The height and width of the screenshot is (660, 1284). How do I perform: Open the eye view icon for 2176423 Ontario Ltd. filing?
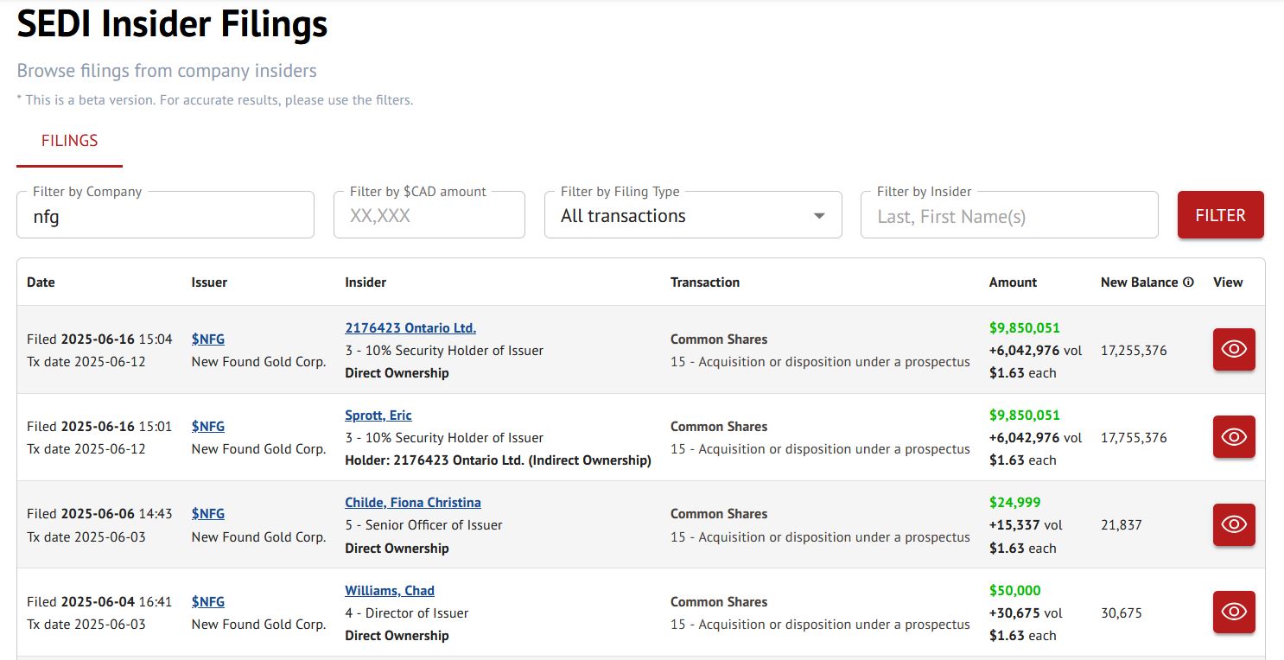point(1233,350)
